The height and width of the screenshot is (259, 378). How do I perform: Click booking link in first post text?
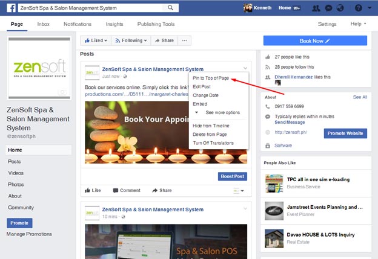pyautogui.click(x=137, y=94)
